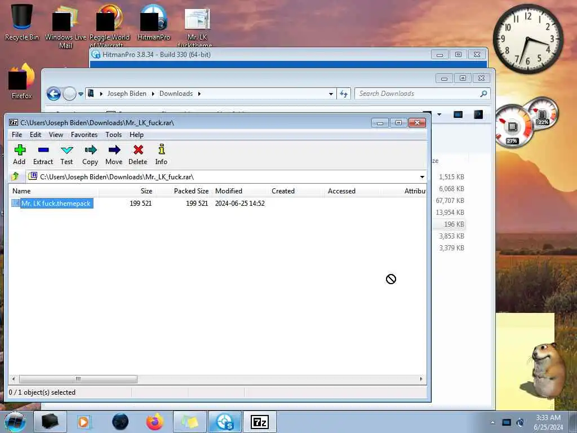Viewport: 577px width, 433px height.
Task: Expand arrow after Downloads breadcrumb
Action: click(x=199, y=94)
